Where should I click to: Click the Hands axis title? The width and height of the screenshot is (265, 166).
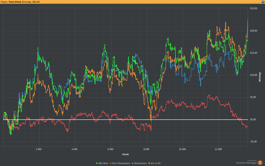(x=126, y=154)
